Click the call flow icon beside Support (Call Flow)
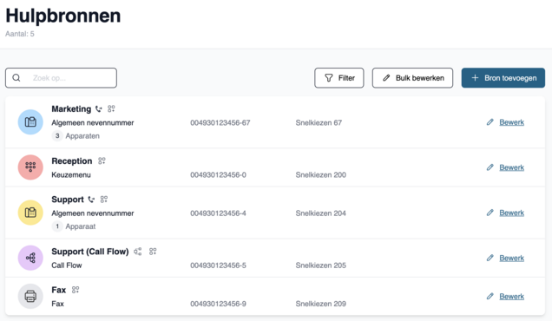 [x=138, y=252]
